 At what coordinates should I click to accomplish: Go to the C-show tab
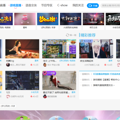click(62, 5)
